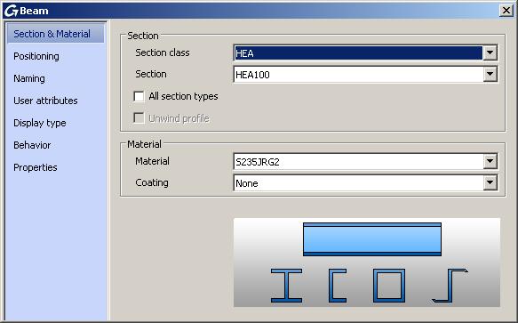Open the Section class dropdown arrow
The width and height of the screenshot is (518, 323).
490,53
